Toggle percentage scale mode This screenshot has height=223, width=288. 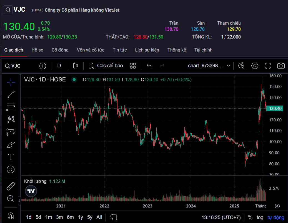click(250, 217)
